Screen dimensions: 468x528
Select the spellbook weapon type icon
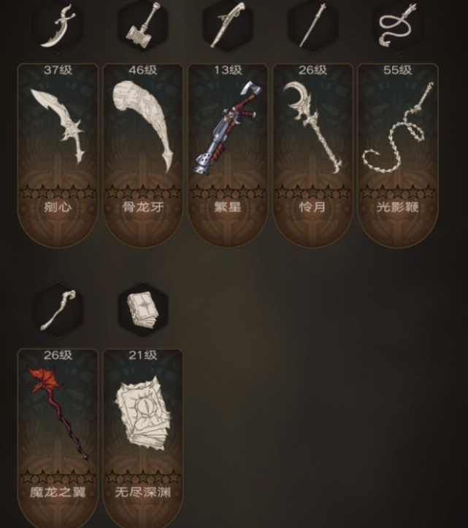(143, 310)
